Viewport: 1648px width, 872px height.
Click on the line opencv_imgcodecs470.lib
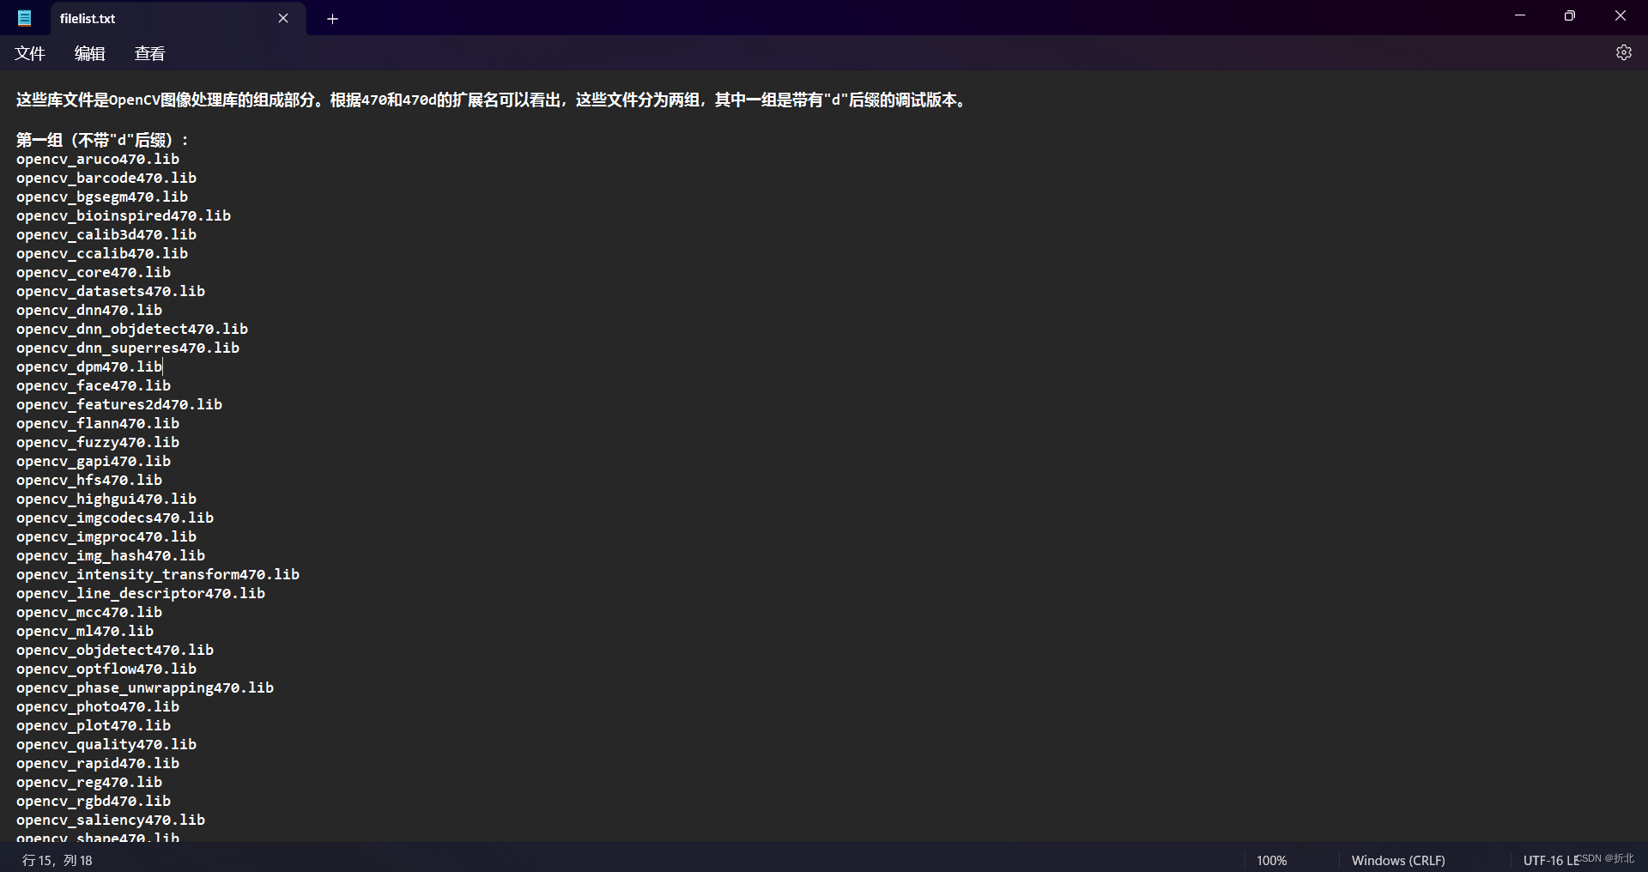(x=115, y=518)
